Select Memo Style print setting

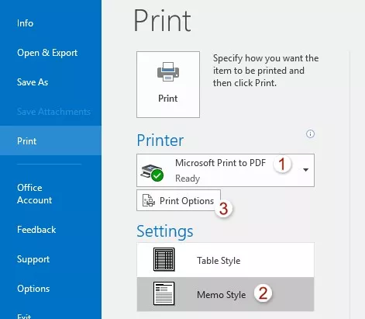226,294
